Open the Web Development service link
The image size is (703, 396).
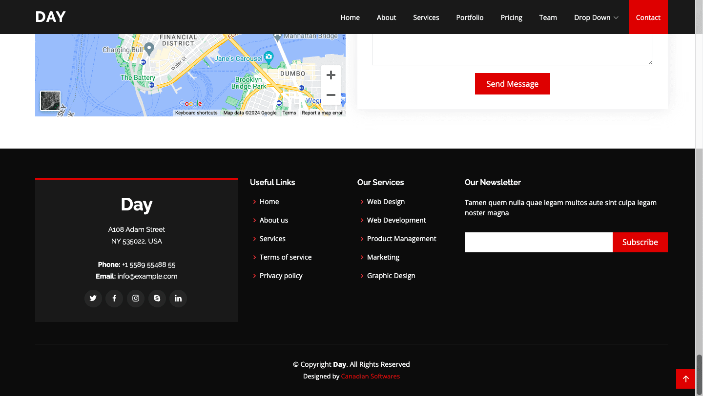396,220
